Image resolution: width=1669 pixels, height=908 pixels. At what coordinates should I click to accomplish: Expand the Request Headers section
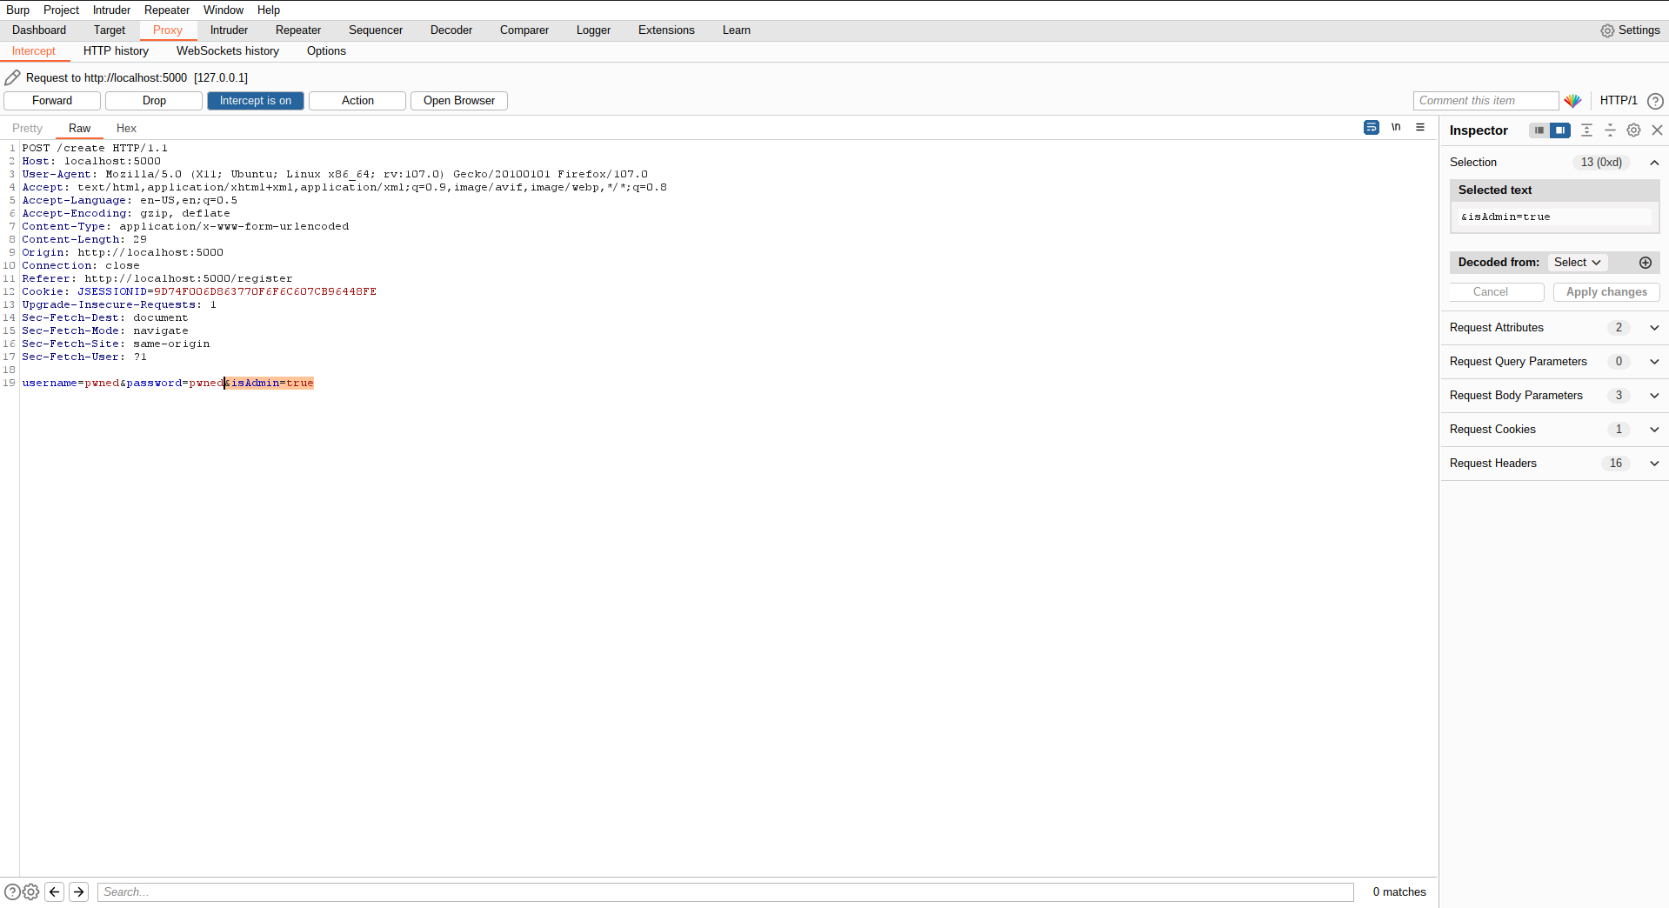click(x=1554, y=464)
